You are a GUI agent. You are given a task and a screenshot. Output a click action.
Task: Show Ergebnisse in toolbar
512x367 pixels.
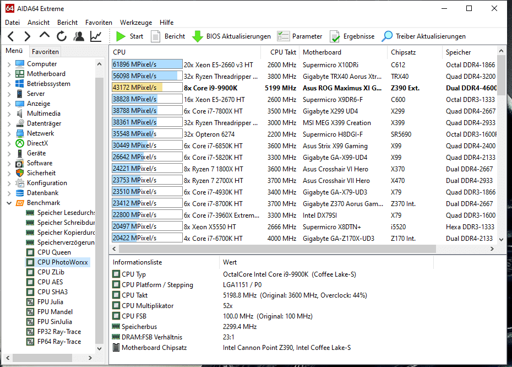point(352,36)
